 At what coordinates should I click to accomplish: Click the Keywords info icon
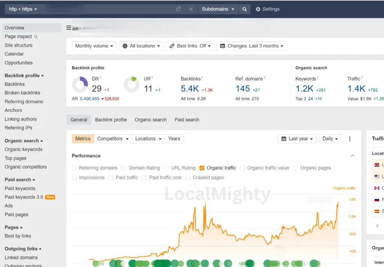click(318, 77)
